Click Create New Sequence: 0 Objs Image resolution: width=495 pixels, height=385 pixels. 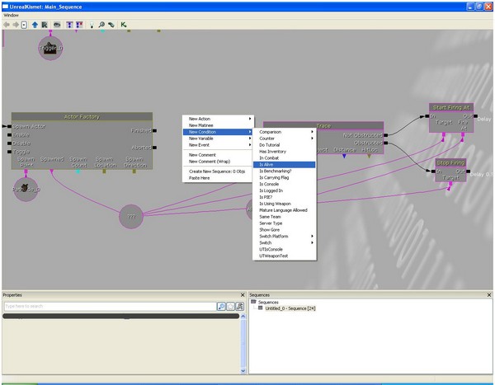(218, 171)
